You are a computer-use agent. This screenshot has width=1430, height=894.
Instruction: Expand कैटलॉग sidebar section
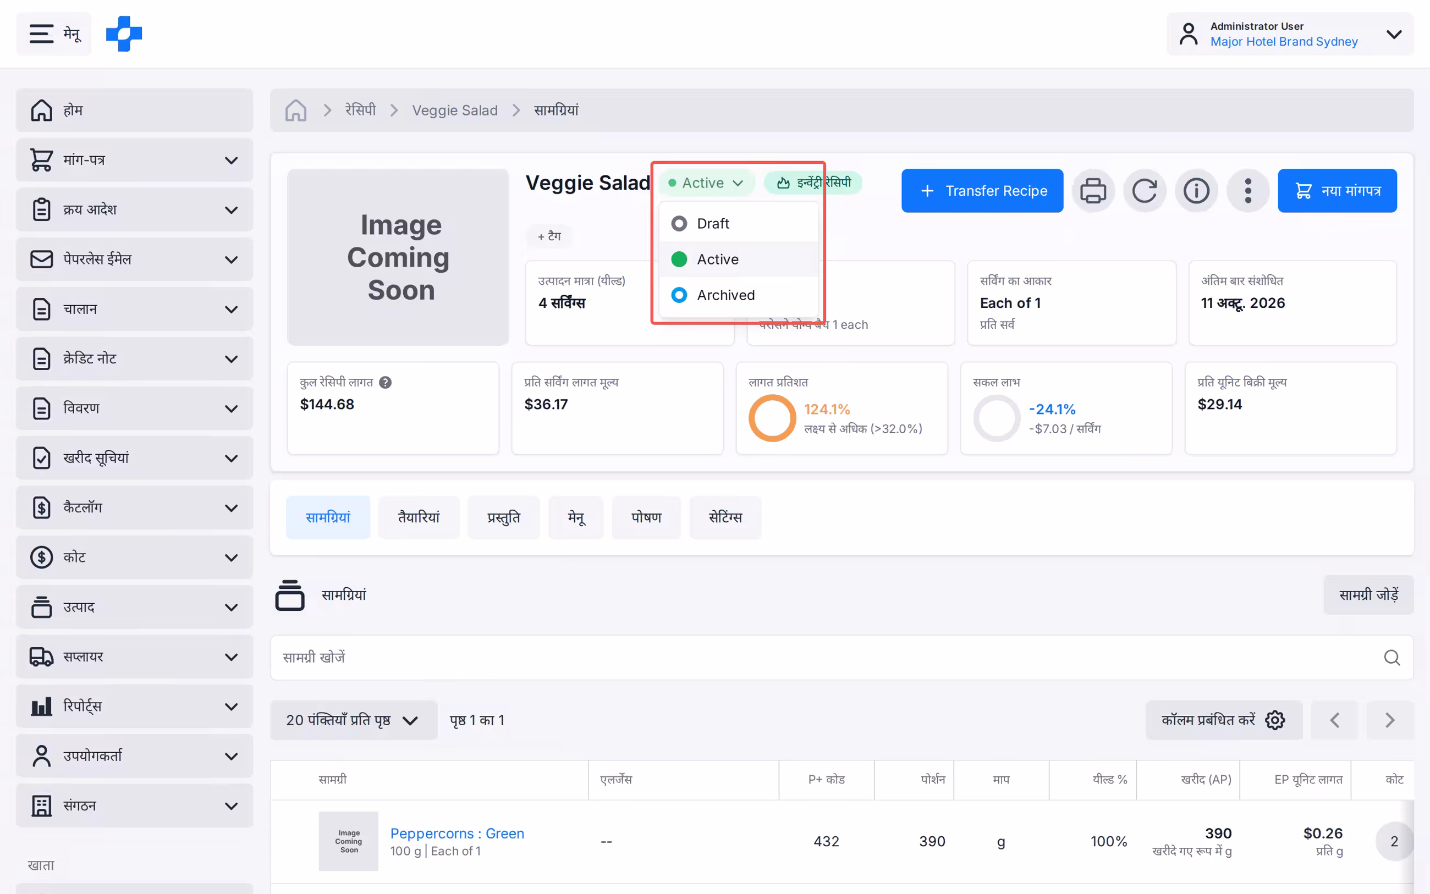pos(135,508)
